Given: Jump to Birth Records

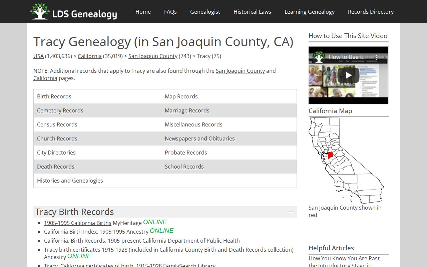Looking at the screenshot, I should click(54, 96).
